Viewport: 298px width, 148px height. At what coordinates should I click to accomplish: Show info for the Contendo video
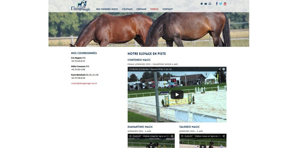(x=224, y=69)
